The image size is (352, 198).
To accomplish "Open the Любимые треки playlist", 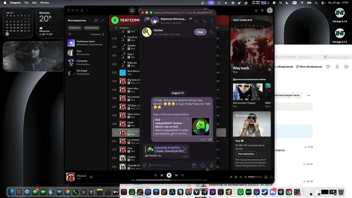I will 86,43.
